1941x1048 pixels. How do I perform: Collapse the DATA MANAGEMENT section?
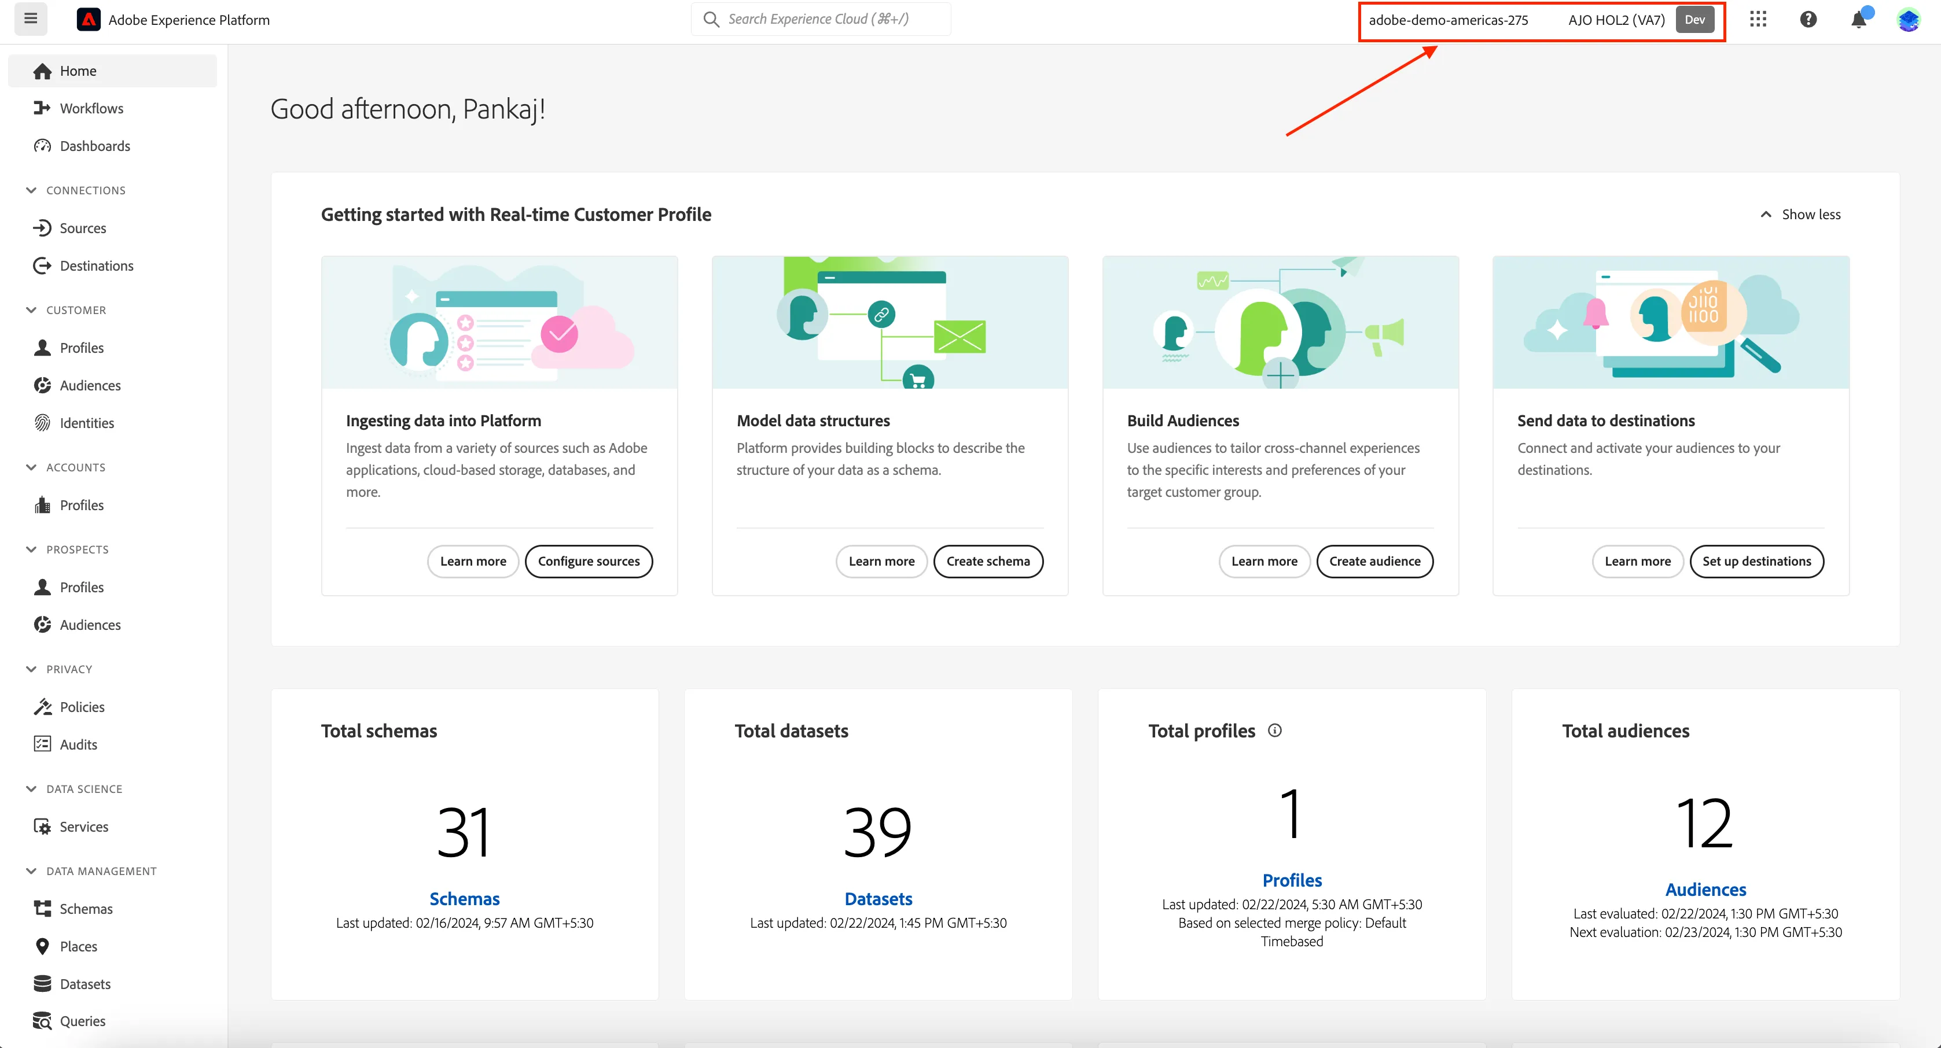[x=31, y=871]
